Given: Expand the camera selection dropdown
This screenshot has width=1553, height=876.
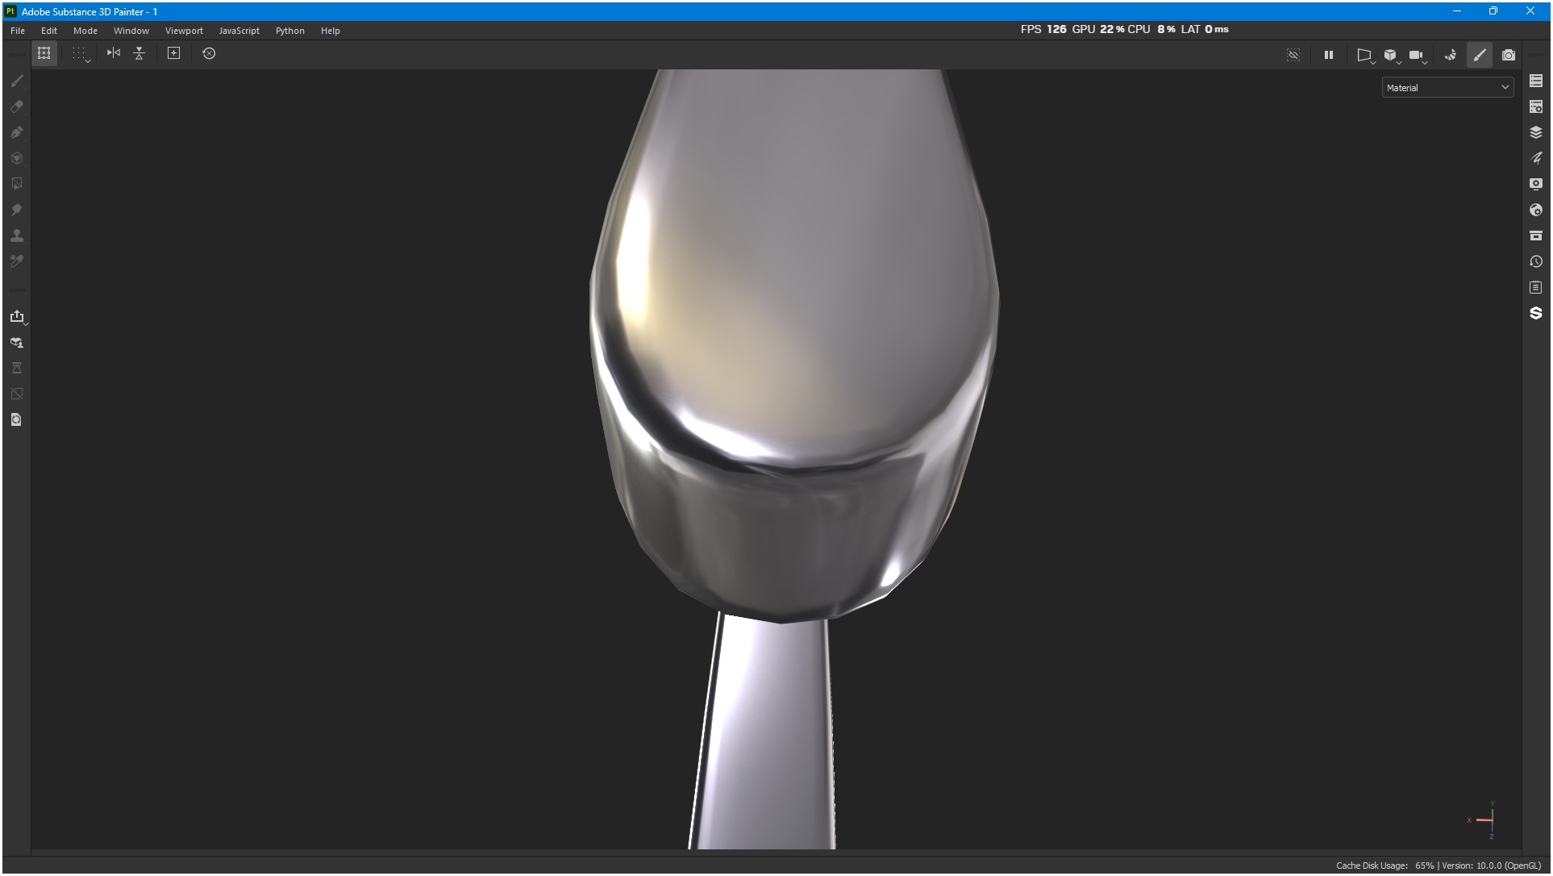Looking at the screenshot, I should pyautogui.click(x=1417, y=55).
